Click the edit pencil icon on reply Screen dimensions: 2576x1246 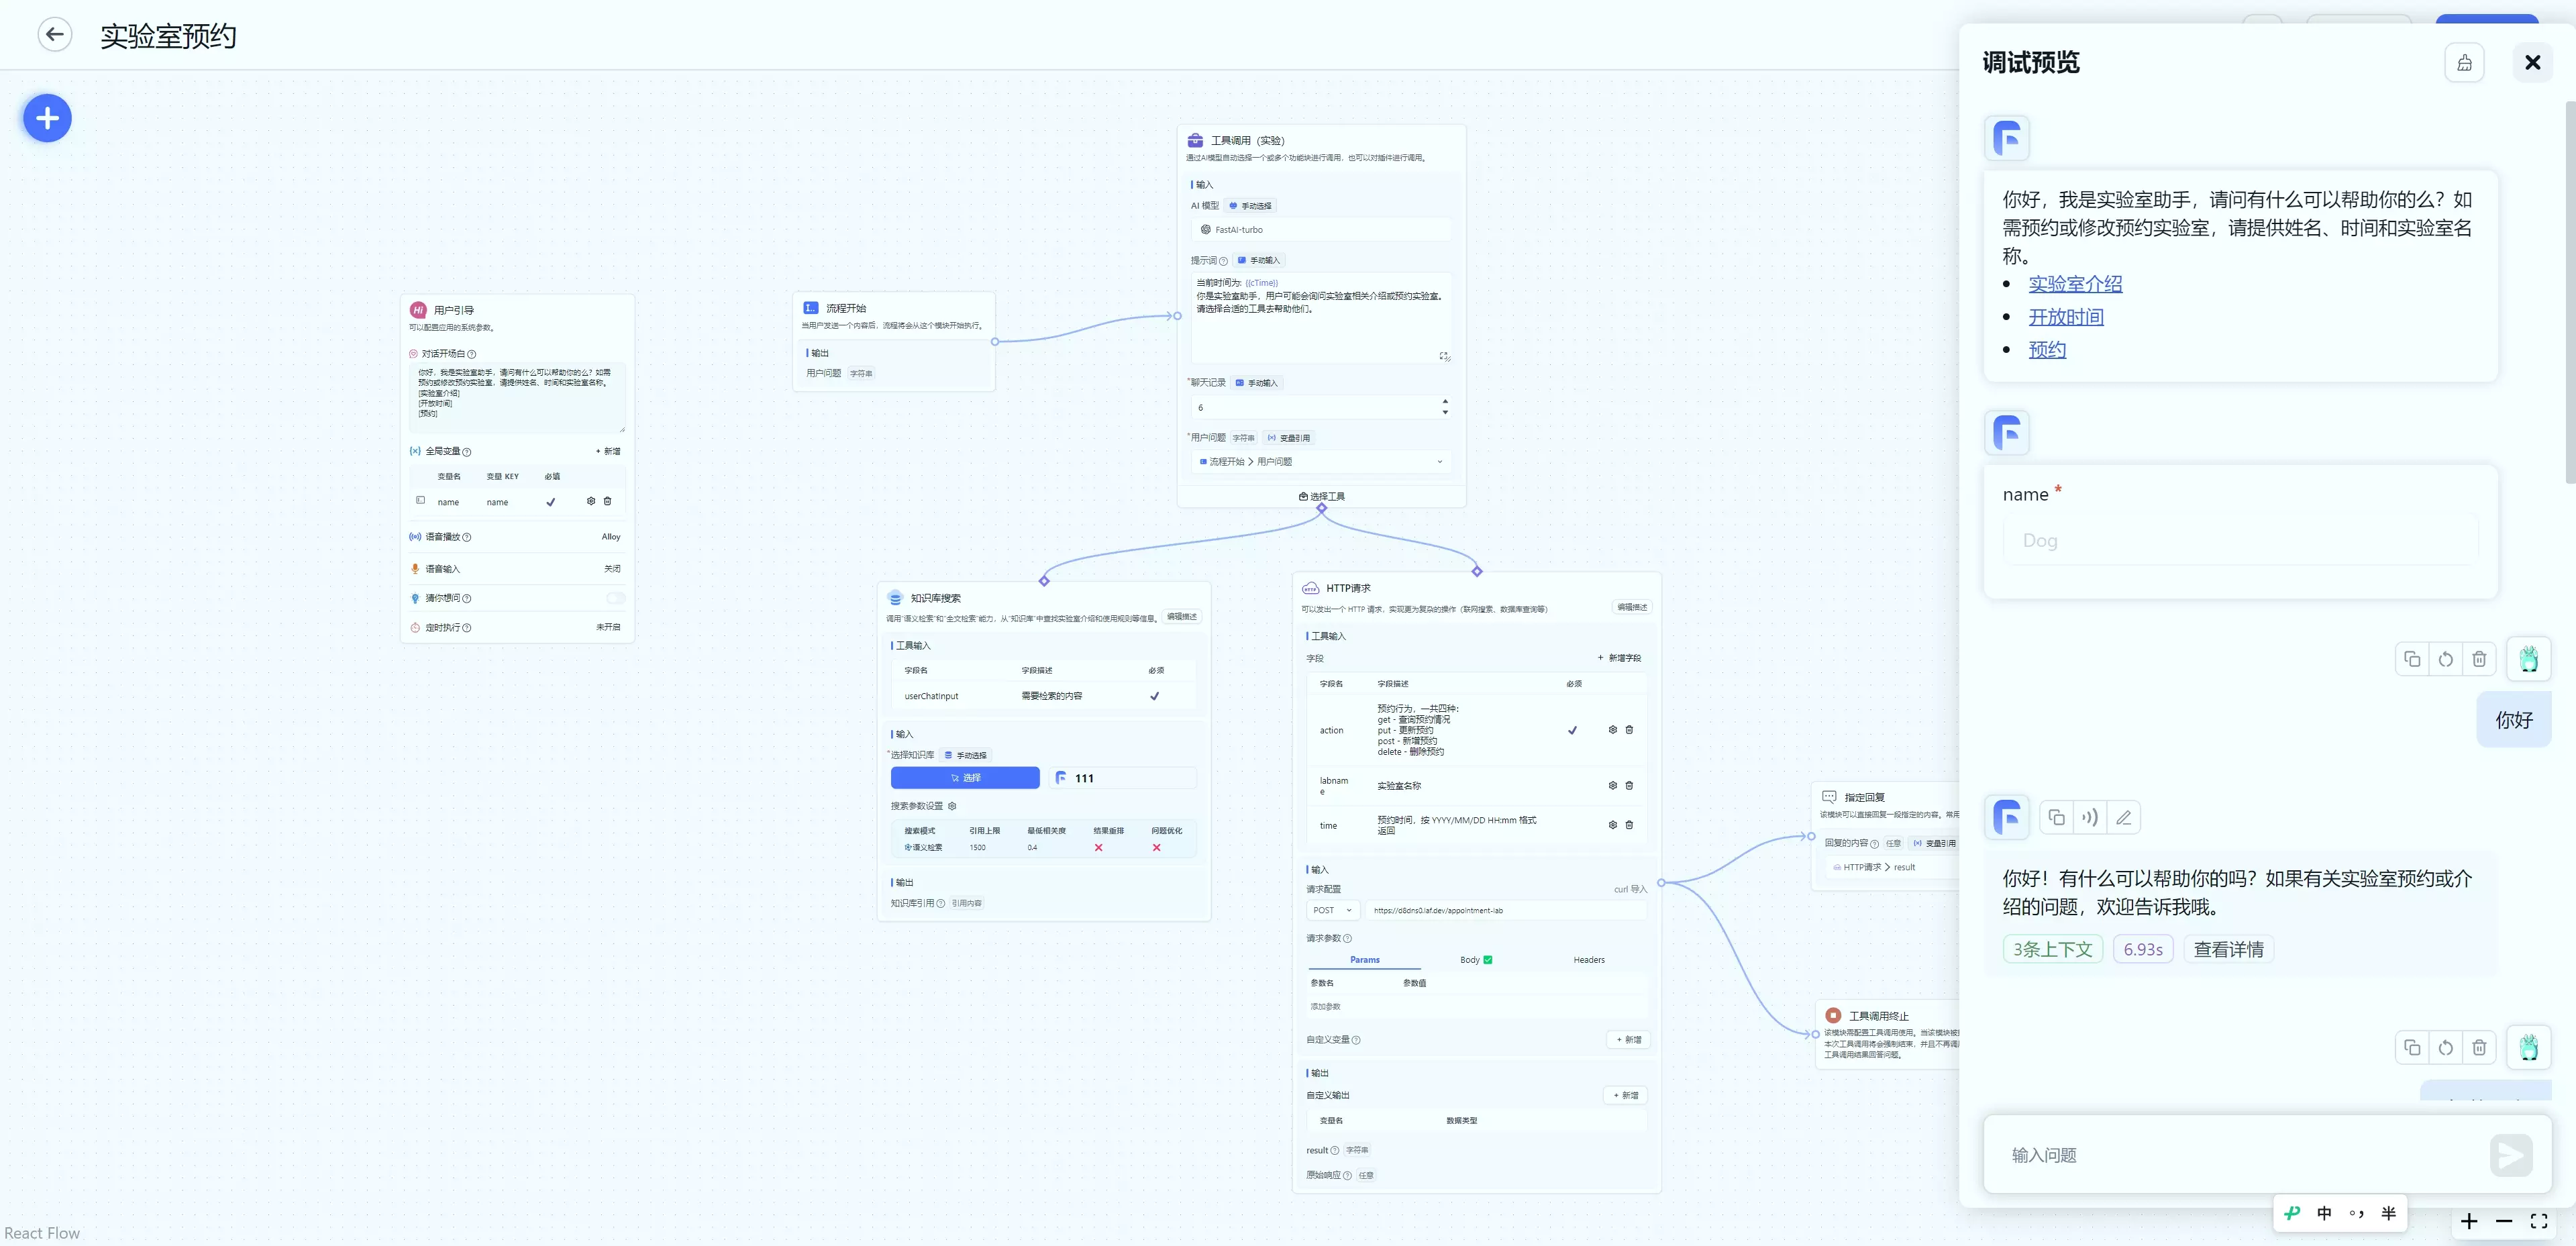(2124, 817)
